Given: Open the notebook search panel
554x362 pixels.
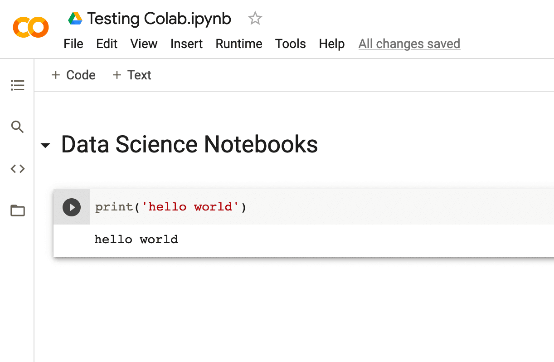Looking at the screenshot, I should pos(17,127).
